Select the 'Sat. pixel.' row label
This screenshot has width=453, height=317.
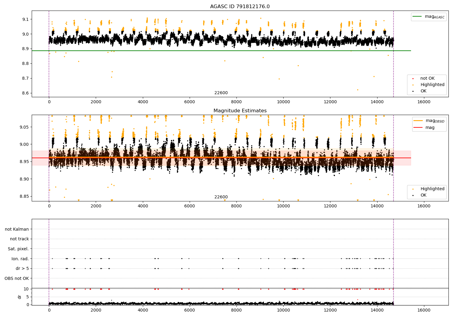tap(18, 249)
